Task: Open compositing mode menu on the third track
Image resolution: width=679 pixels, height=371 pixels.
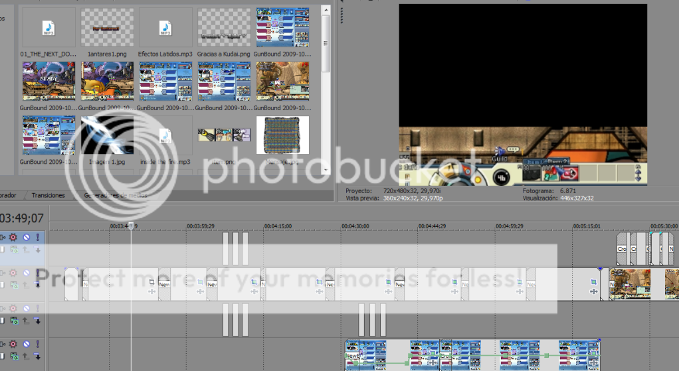Action: (15, 321)
